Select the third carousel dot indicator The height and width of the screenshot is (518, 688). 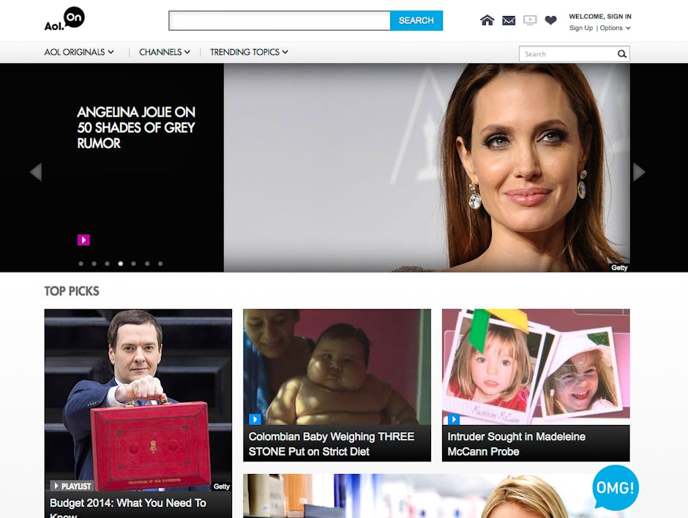coord(107,264)
